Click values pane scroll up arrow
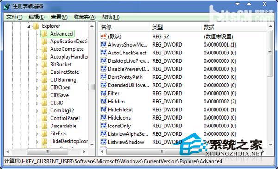278x169 pixels. point(270,26)
